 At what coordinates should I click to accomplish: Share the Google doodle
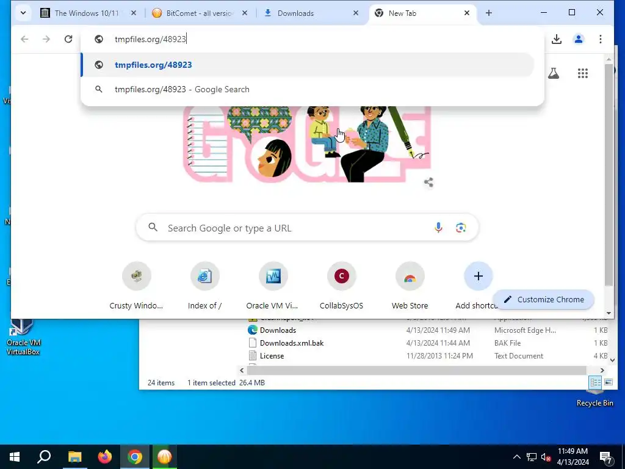click(x=428, y=183)
